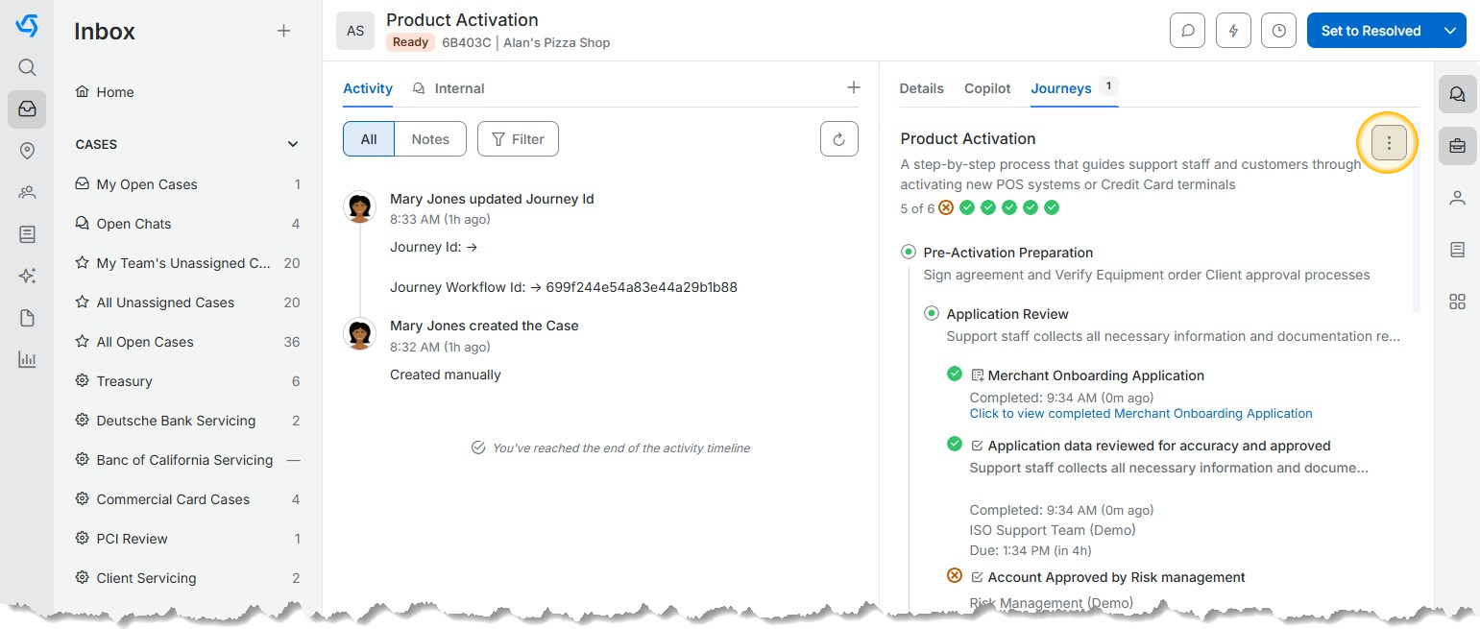Viewport: 1480px width, 629px height.
Task: Click the search icon in left rail
Action: pyautogui.click(x=27, y=67)
